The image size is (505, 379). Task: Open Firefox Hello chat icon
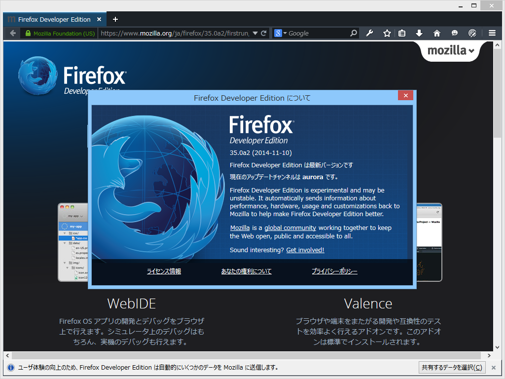(x=454, y=33)
